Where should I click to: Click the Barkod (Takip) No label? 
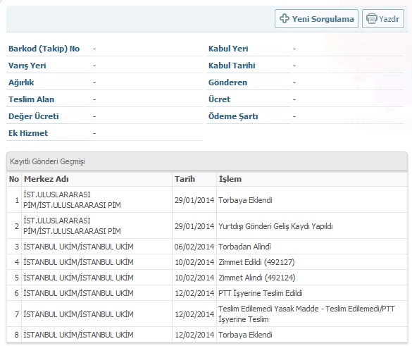click(x=44, y=49)
